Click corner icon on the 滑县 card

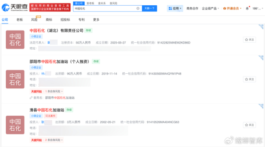261,106
